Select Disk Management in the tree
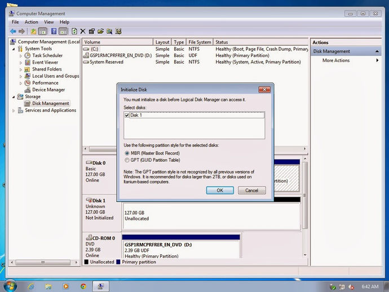Screen dimensions: 389x292 (x=51, y=104)
